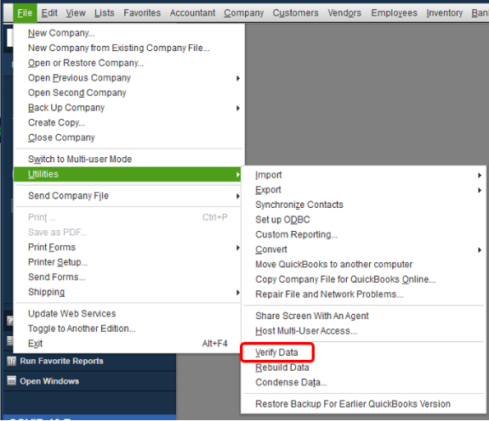
Task: Click the Run Favorite Reports chart icon
Action: click(12, 361)
